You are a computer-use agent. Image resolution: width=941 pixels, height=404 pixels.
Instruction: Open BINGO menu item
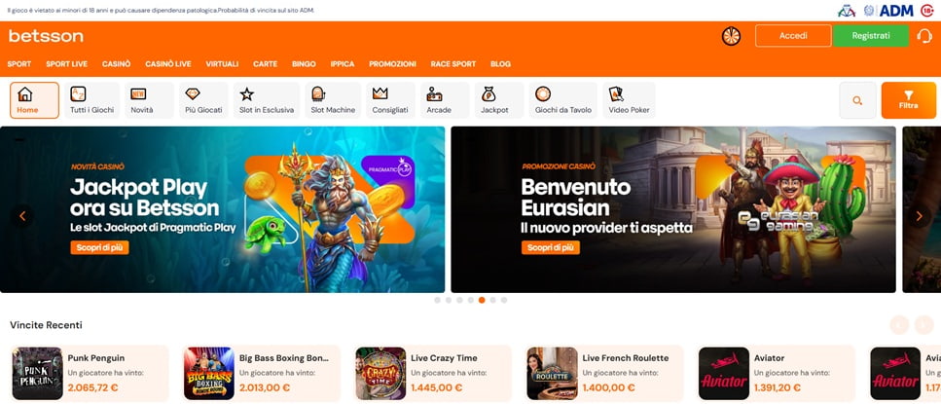[304, 64]
